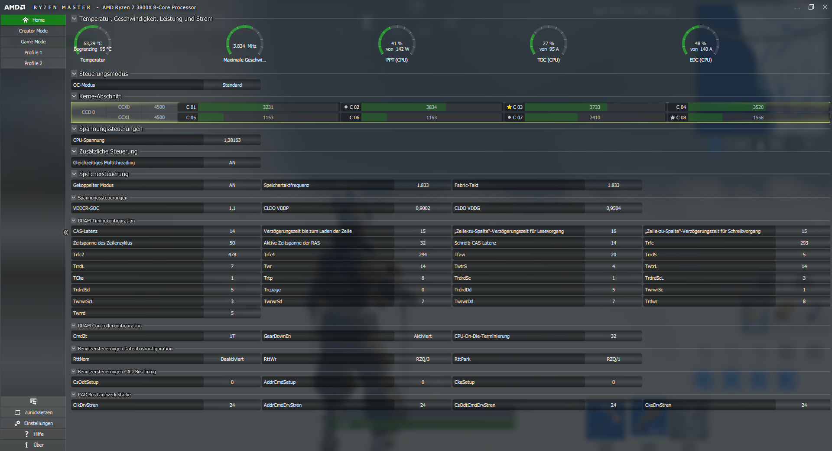This screenshot has width=832, height=451.
Task: Open Profile 1
Action: [33, 52]
